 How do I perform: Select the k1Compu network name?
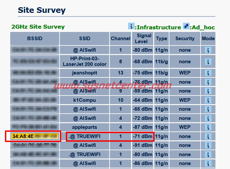tap(85, 100)
